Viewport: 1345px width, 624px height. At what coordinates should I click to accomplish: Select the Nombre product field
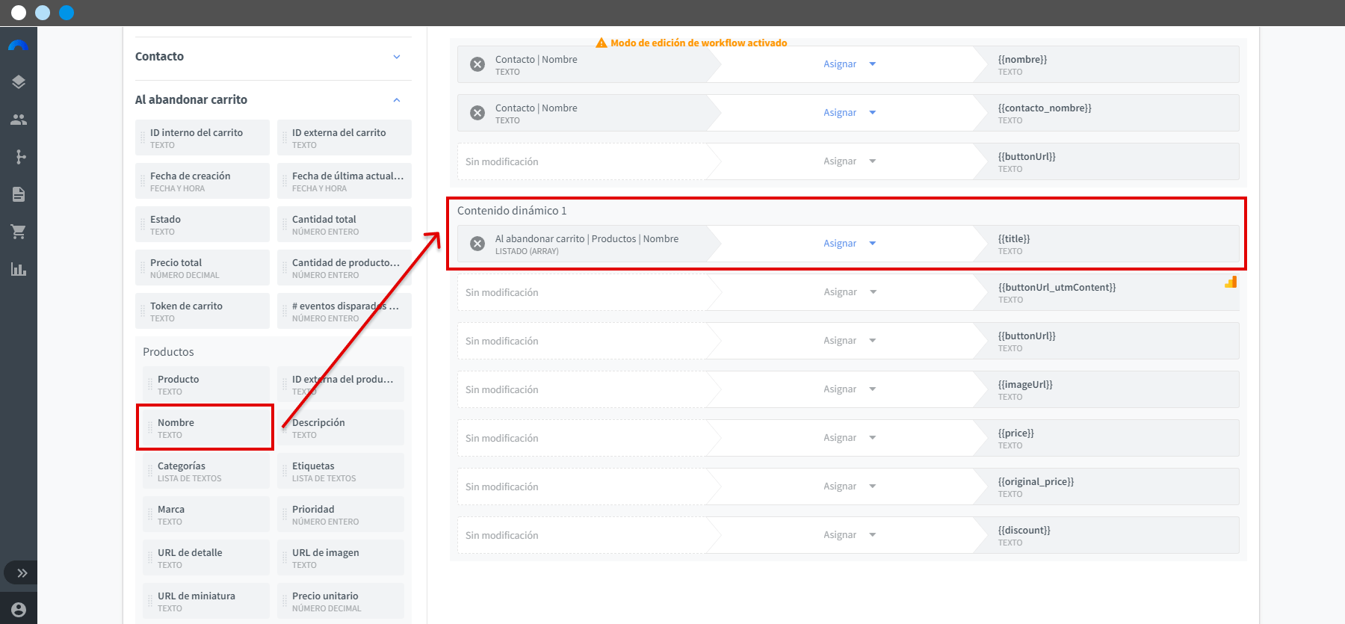coord(206,427)
